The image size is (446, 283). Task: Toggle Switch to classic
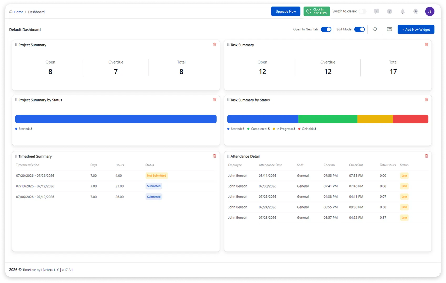click(362, 11)
